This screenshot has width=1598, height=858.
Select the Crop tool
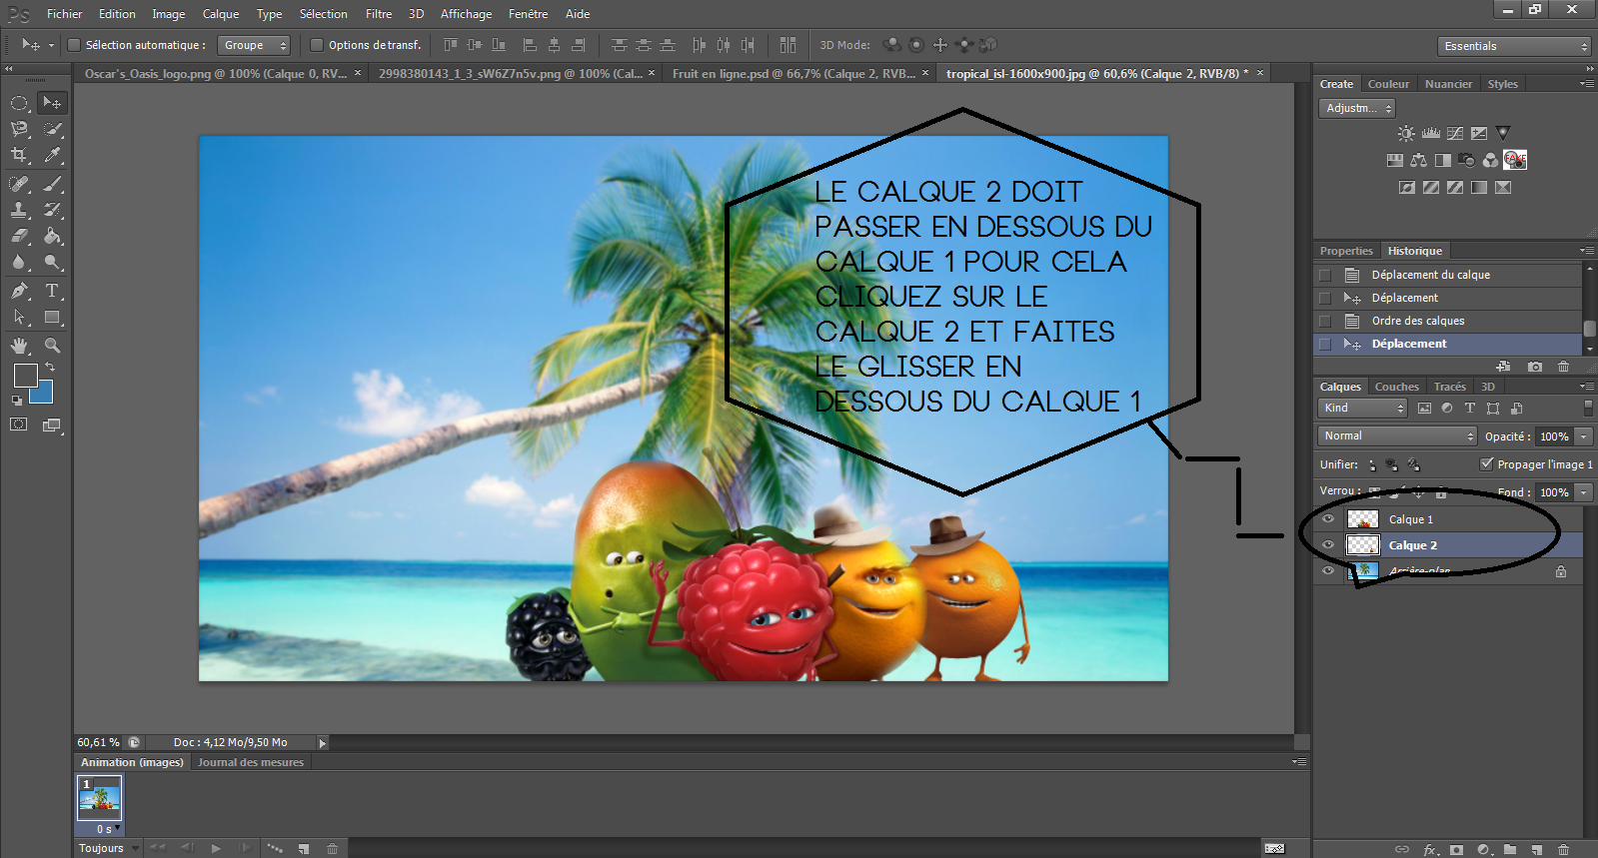tap(19, 155)
